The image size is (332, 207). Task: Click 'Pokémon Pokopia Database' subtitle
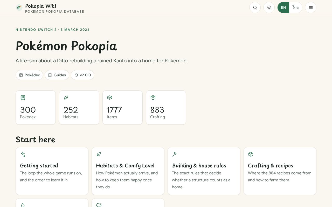[54, 12]
